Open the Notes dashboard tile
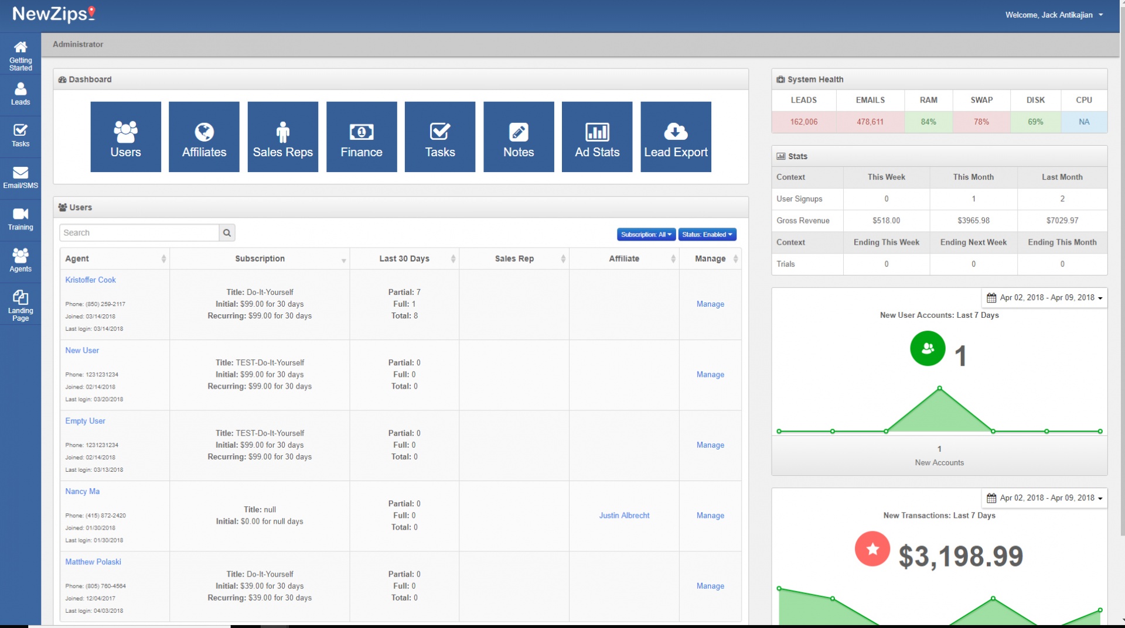Screen dimensions: 1125x628 pos(519,137)
